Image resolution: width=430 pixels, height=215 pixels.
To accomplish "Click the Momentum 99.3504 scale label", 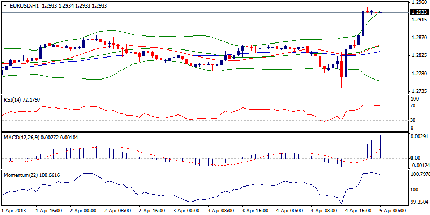I will (x=419, y=202).
